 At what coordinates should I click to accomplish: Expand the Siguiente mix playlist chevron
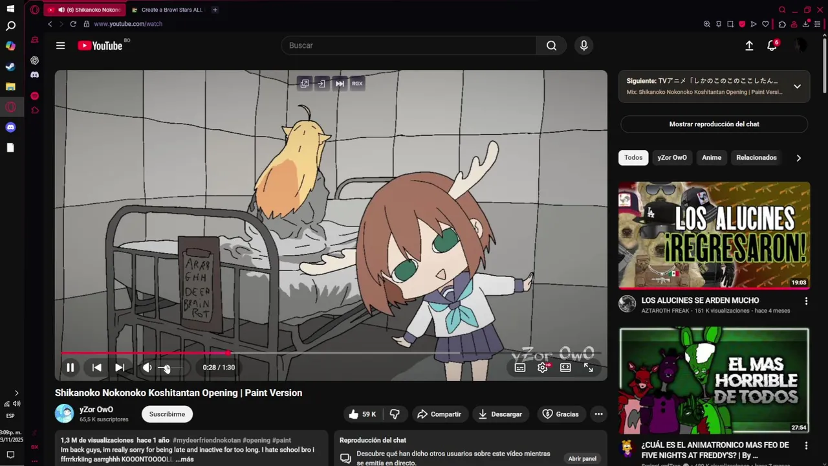coord(797,86)
